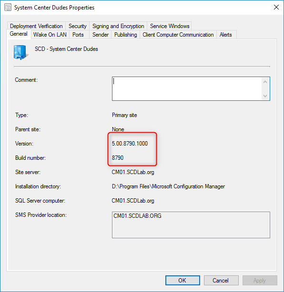Click the blue site server building icon
This screenshot has height=292, width=284.
20,52
